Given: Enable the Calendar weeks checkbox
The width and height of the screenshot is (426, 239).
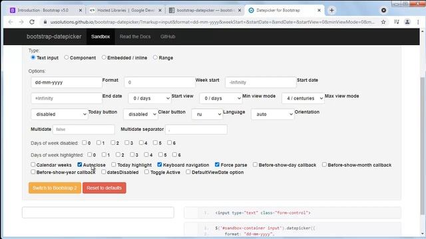Looking at the screenshot, I should 33,165.
